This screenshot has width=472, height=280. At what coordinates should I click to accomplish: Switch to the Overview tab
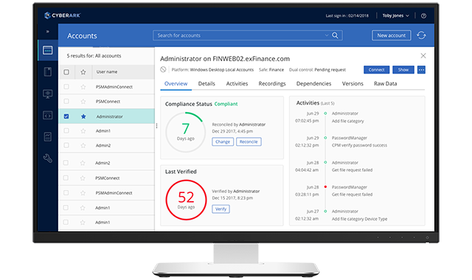[176, 83]
